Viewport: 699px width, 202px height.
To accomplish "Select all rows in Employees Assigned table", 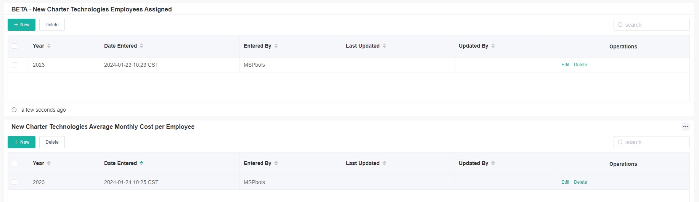I will [x=14, y=46].
